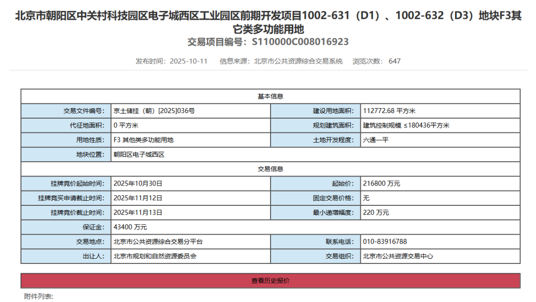Click the 查看历史报价 red button
536x302 pixels.
coord(270,281)
